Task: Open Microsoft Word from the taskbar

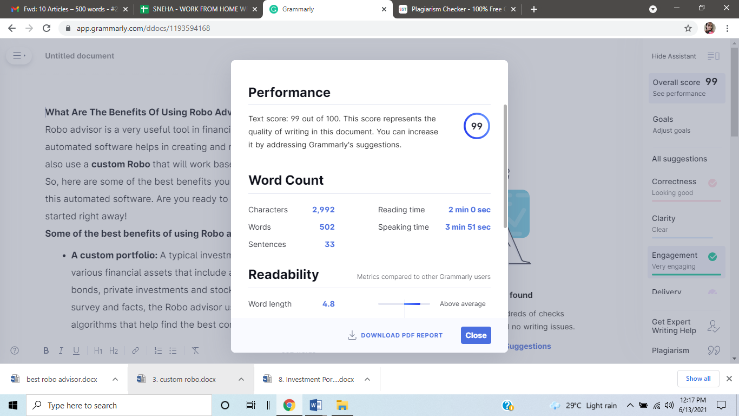Action: [x=315, y=405]
